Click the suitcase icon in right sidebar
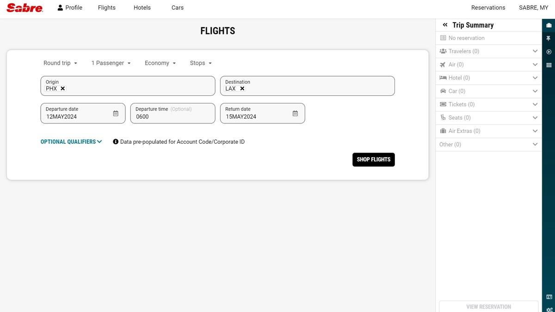Image resolution: width=555 pixels, height=312 pixels. (x=549, y=25)
